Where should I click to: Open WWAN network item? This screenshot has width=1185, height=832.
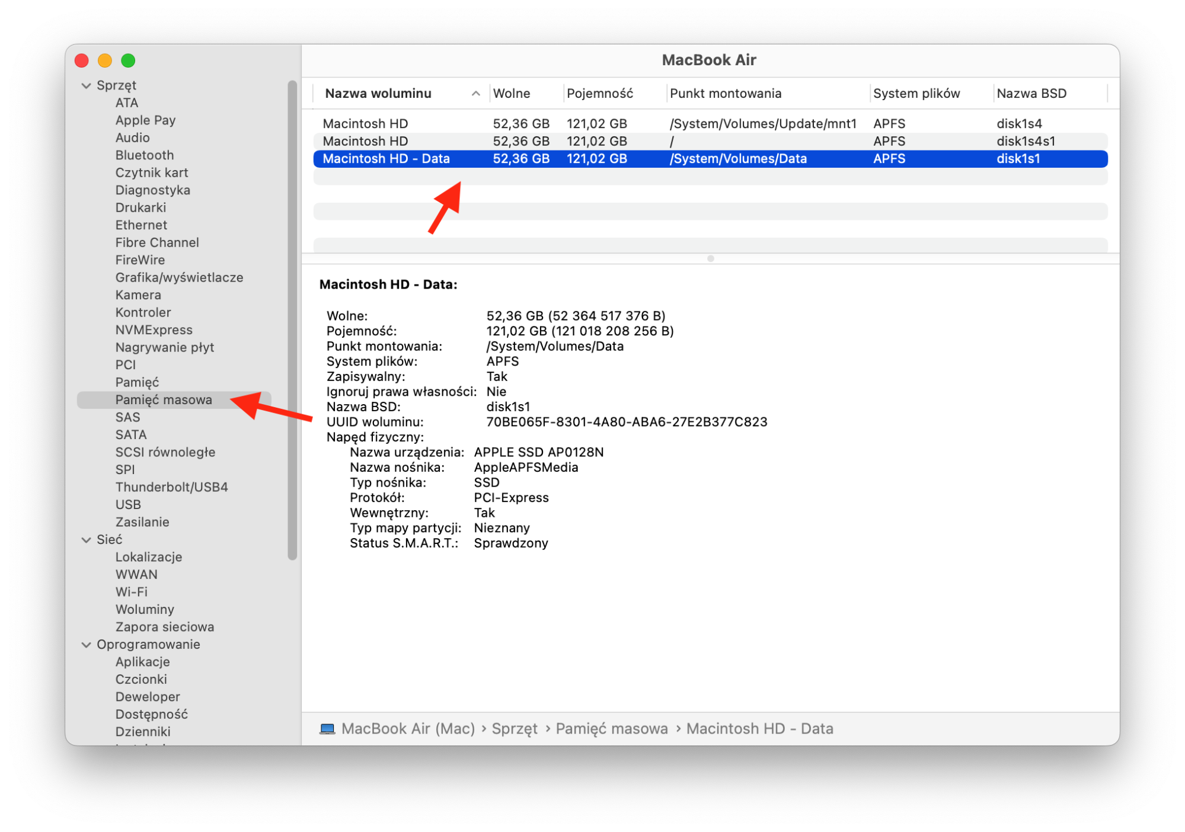(136, 575)
